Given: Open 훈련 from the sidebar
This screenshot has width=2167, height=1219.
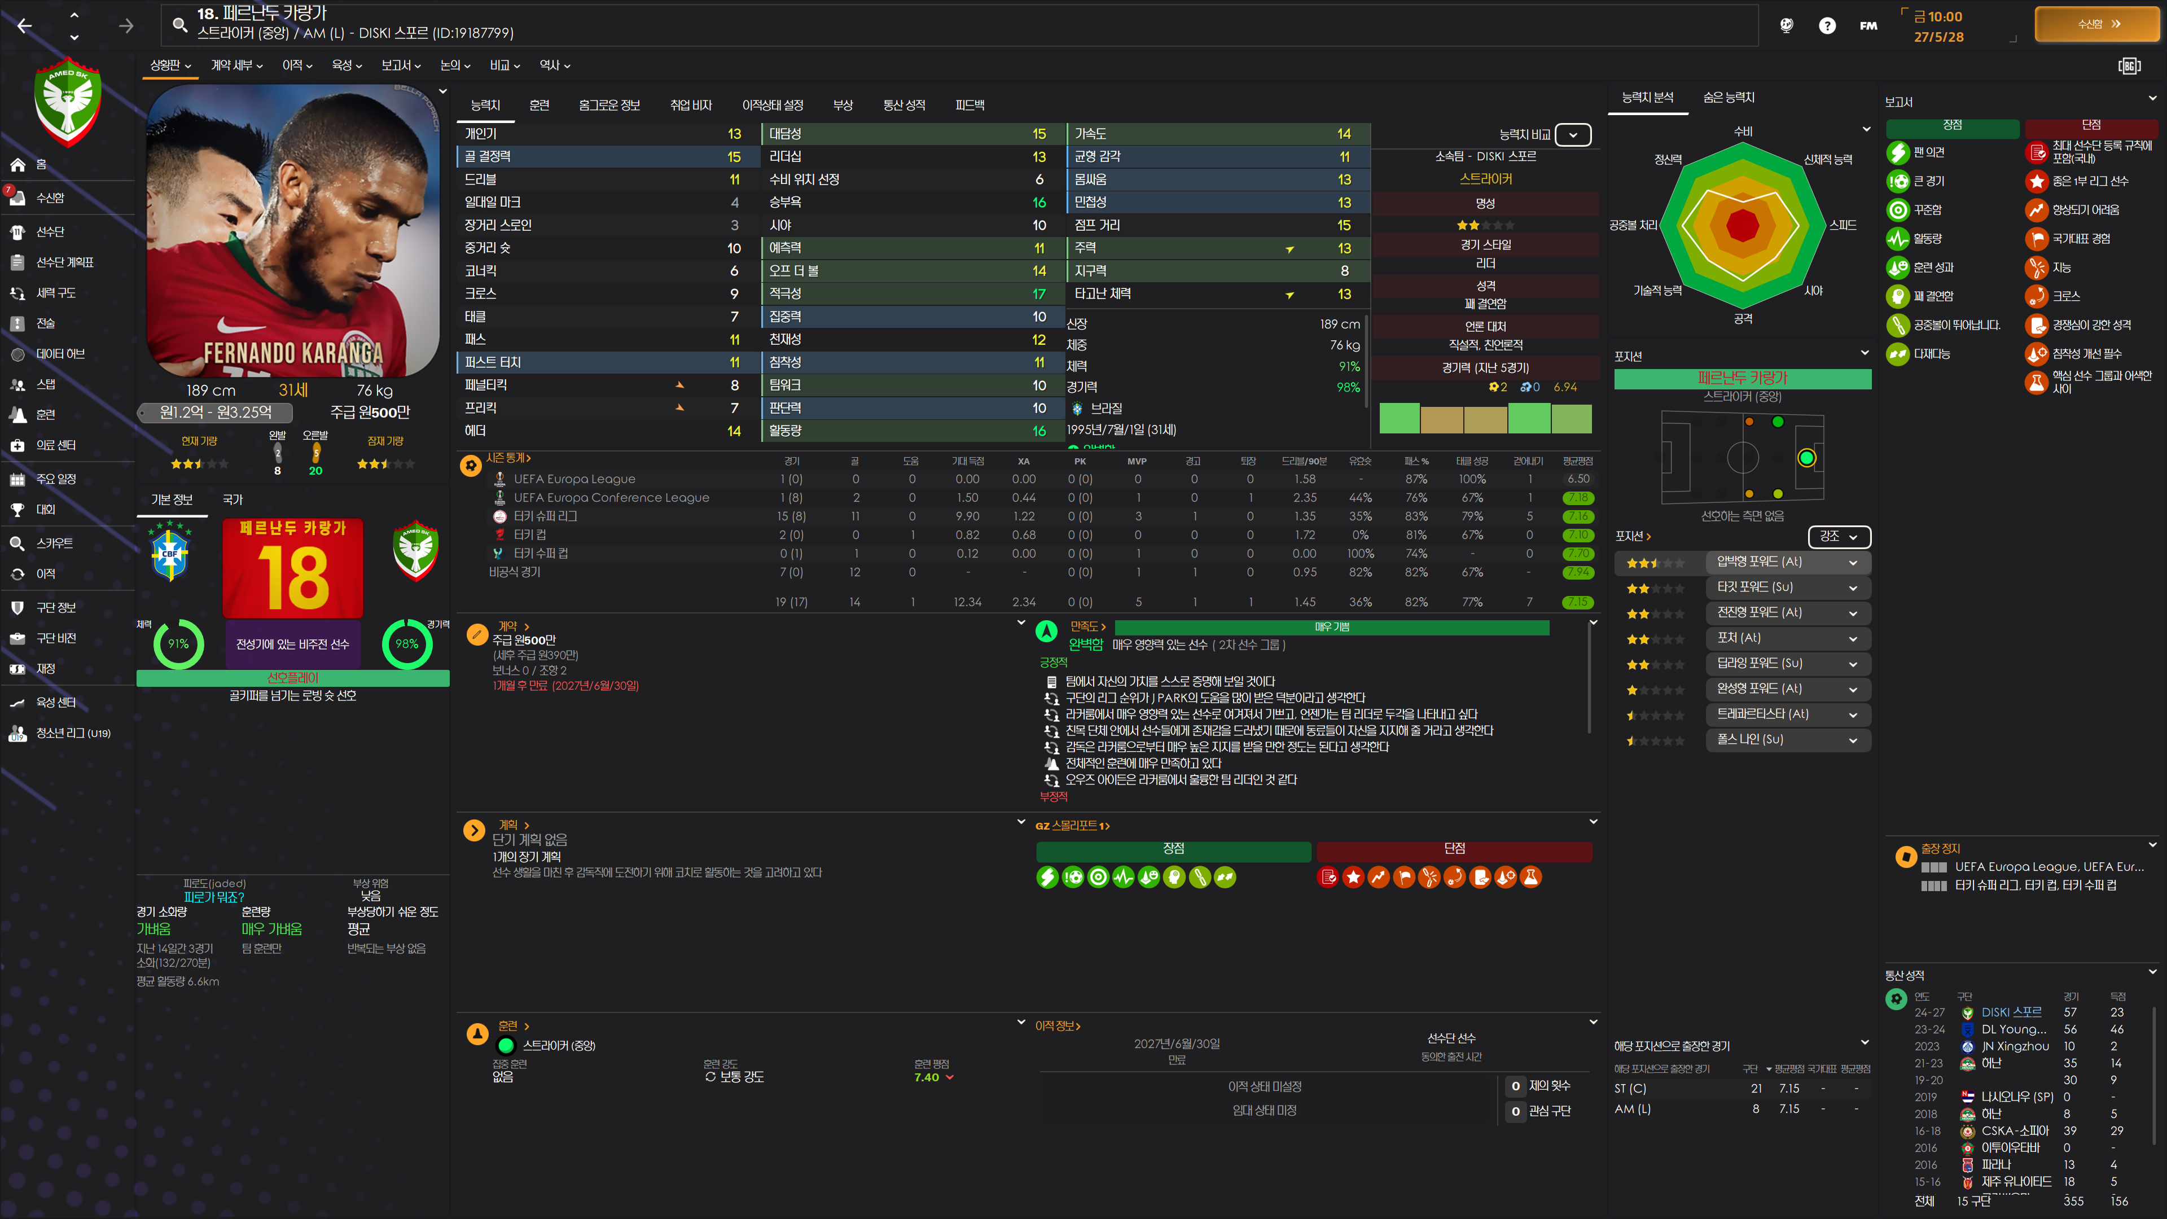Looking at the screenshot, I should pyautogui.click(x=45, y=415).
